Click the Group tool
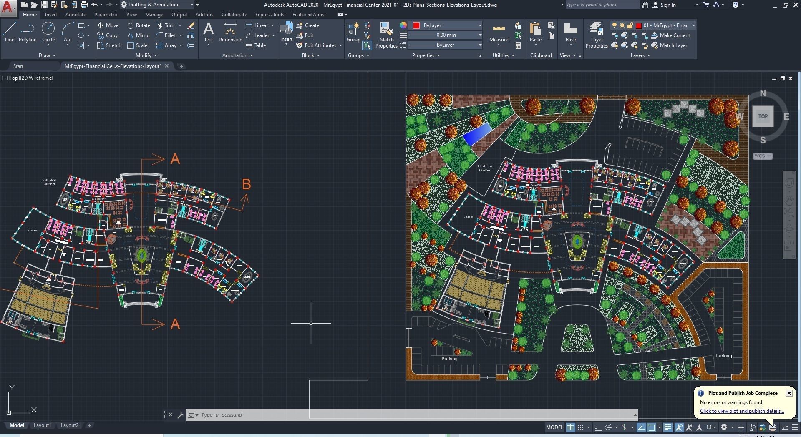The image size is (801, 437). (x=353, y=32)
